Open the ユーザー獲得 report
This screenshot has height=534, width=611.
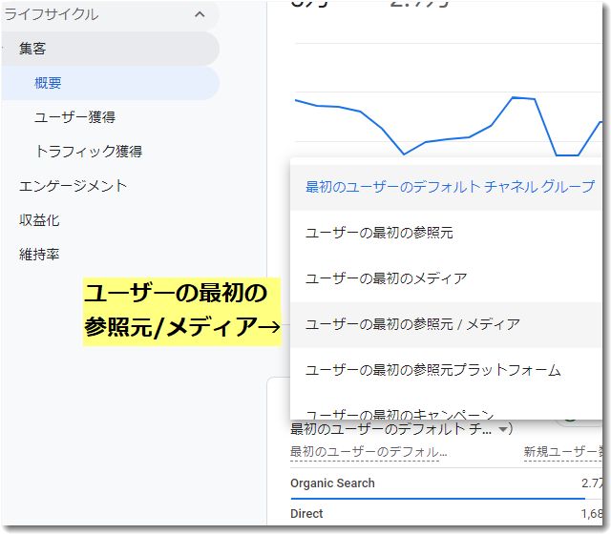74,117
